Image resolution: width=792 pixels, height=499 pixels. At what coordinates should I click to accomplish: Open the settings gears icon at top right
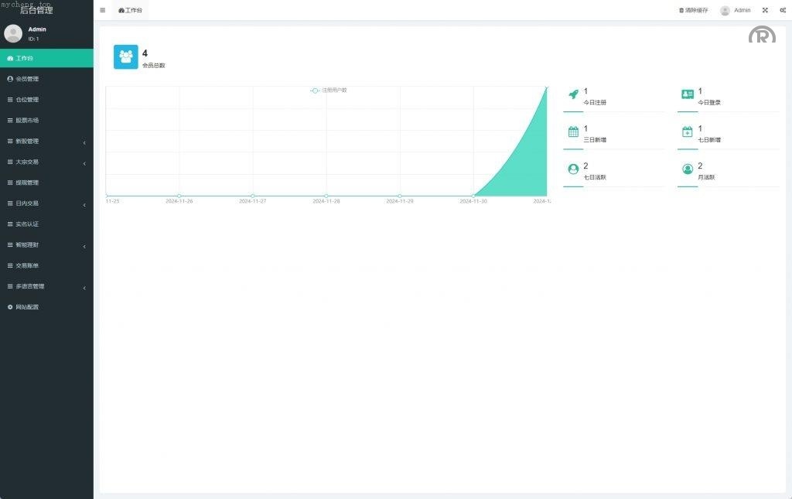(782, 10)
